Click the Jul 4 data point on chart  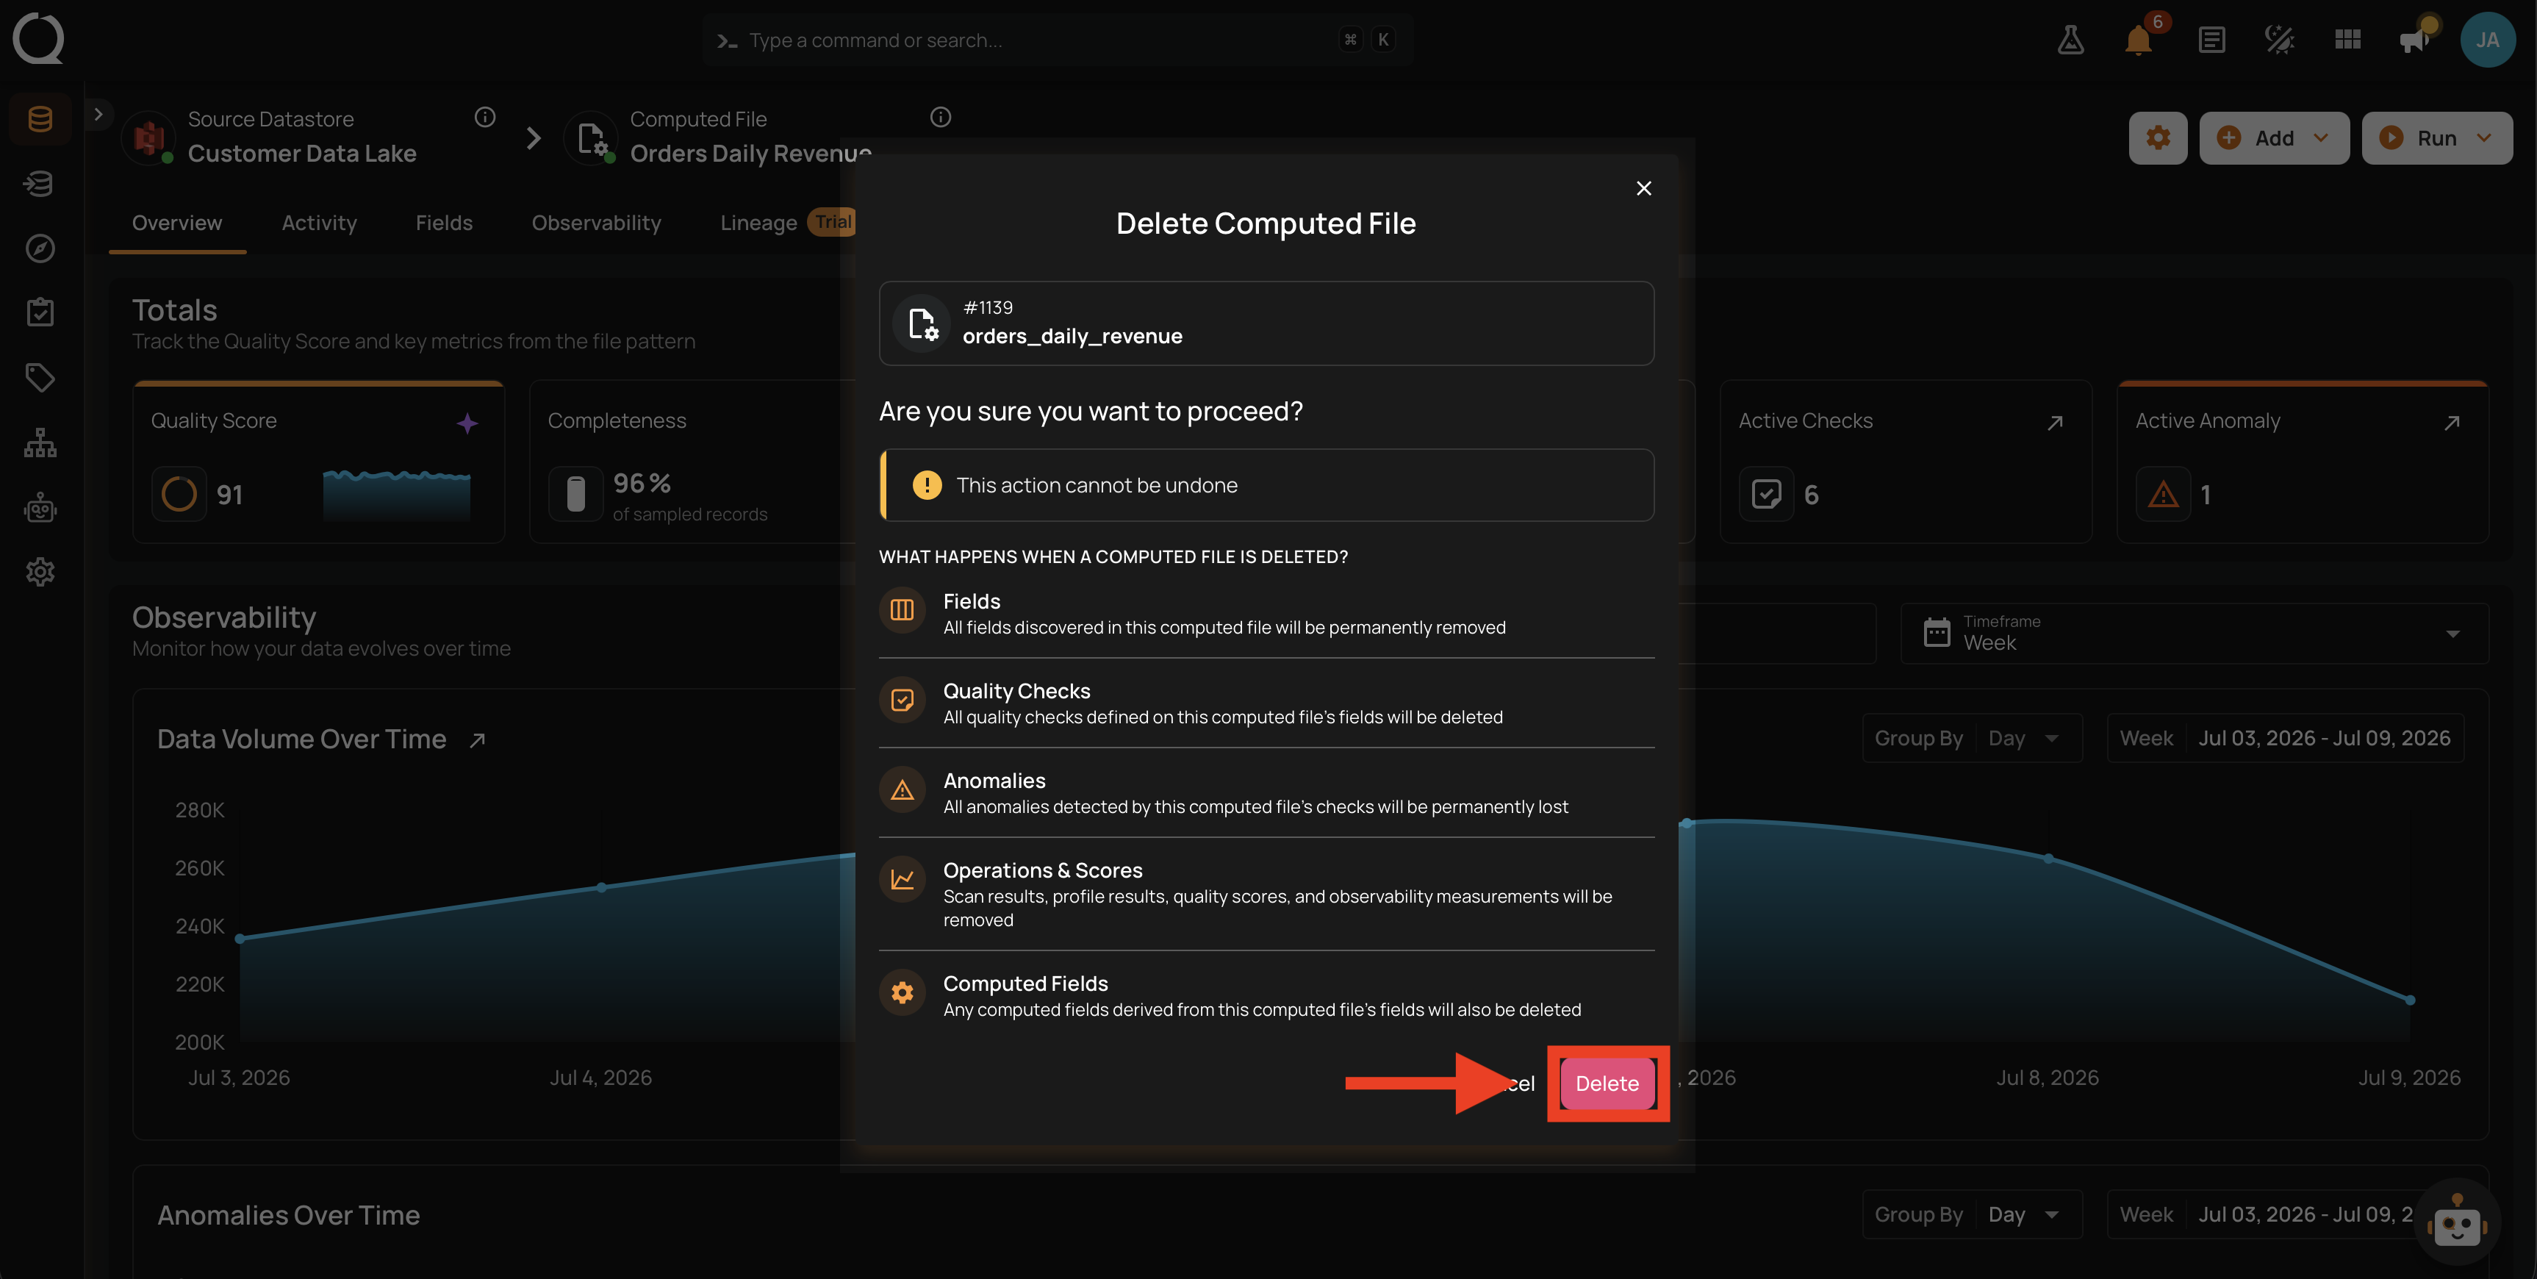tap(602, 888)
